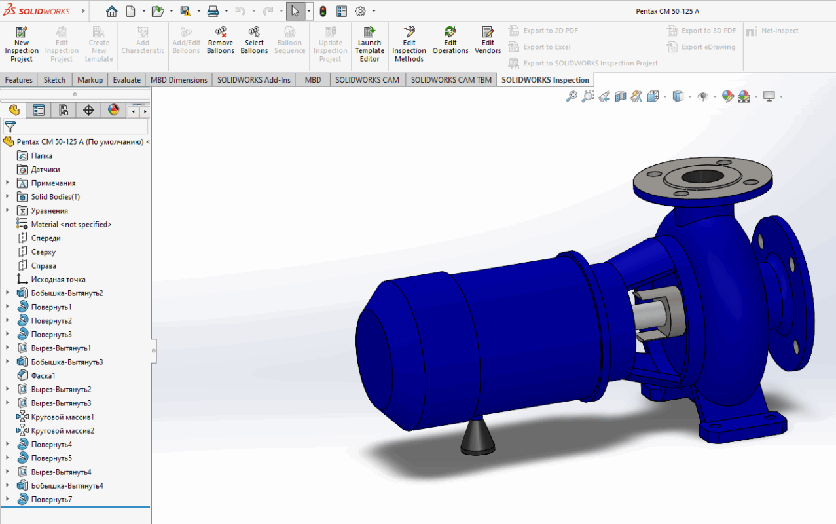Click Select Balloons button

pos(255,41)
